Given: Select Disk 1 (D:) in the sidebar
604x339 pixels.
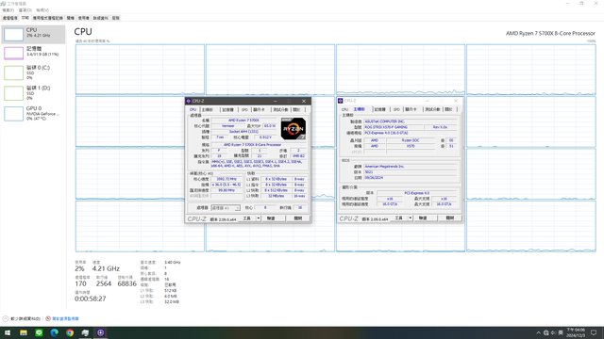Looking at the screenshot, I should (33, 93).
